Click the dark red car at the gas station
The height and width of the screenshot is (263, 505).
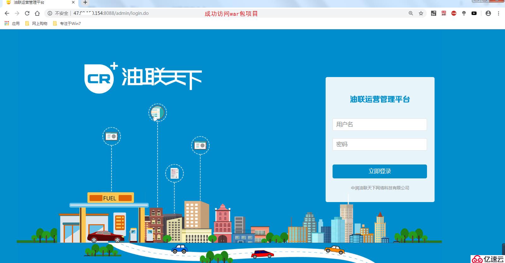click(x=106, y=236)
